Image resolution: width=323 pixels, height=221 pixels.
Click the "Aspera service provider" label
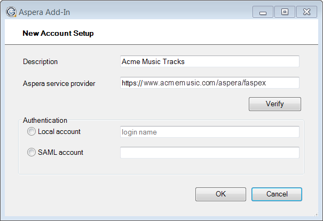59,83
